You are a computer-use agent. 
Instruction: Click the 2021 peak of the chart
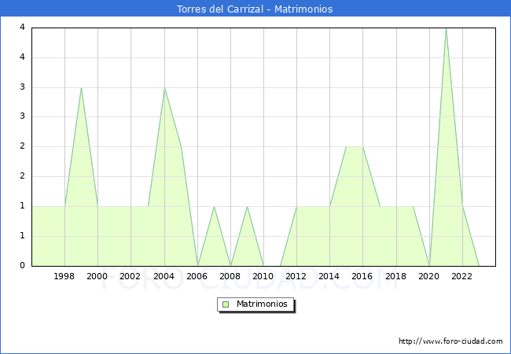point(446,28)
